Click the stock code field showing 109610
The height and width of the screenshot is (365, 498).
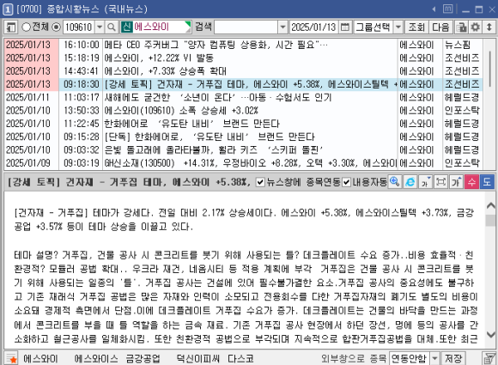[x=79, y=27]
